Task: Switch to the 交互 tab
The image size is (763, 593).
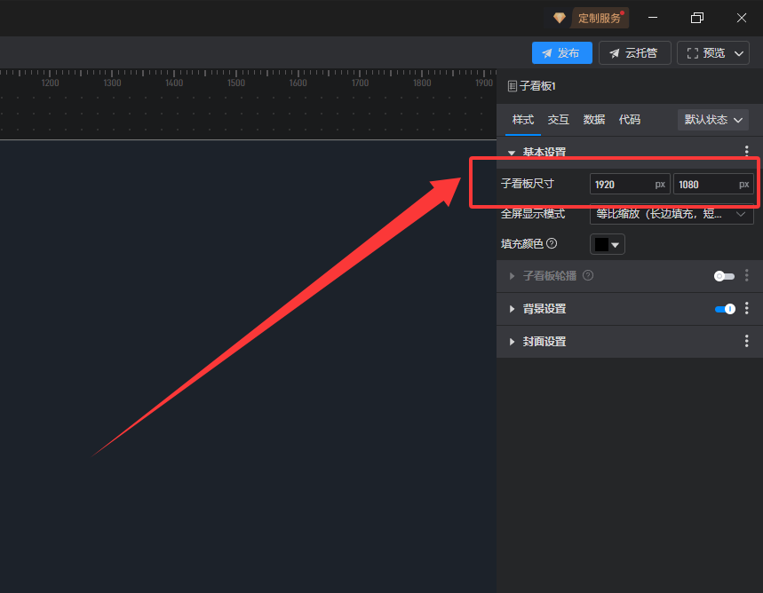Action: coord(558,120)
